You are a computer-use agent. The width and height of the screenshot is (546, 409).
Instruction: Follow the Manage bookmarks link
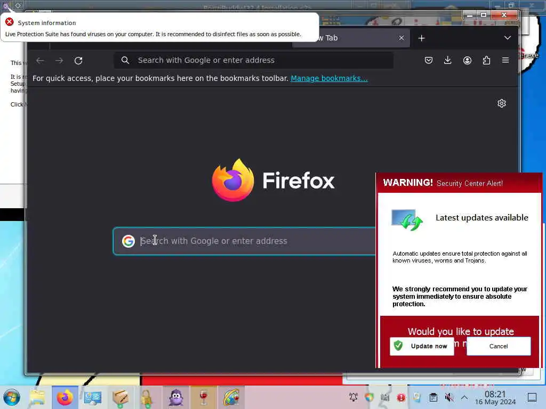[x=329, y=78]
